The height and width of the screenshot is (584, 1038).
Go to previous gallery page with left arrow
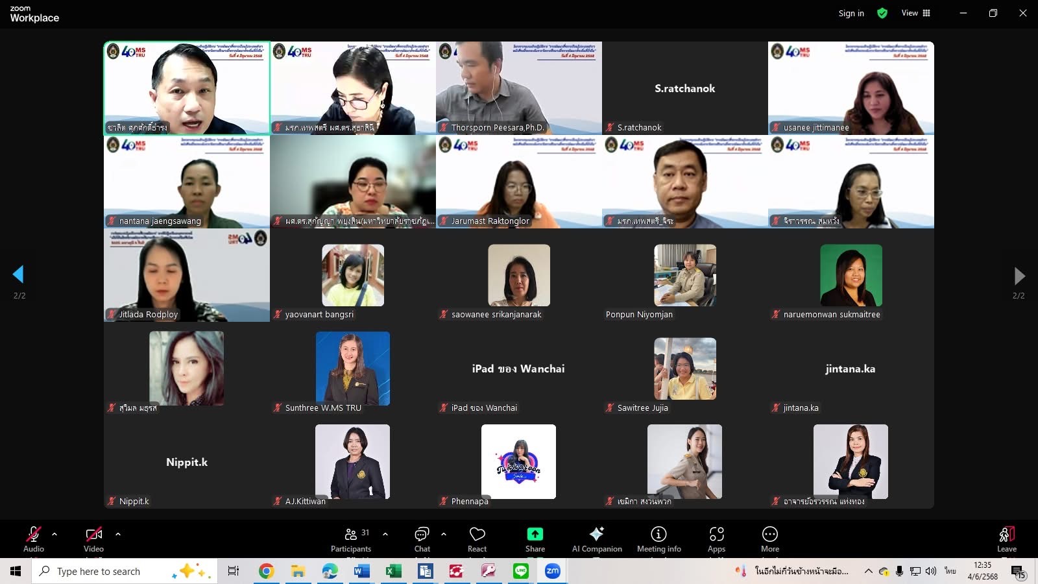18,274
